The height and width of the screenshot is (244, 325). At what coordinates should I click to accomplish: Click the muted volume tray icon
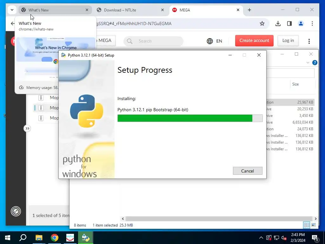(284, 238)
